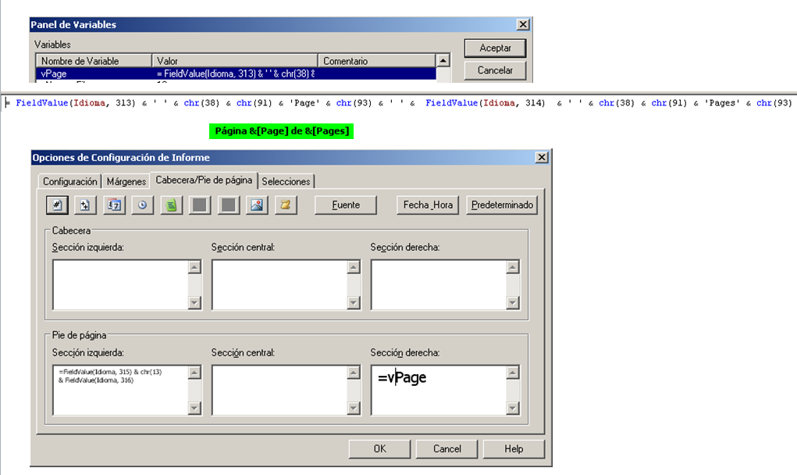This screenshot has height=475, width=797.
Task: Select the Cabecera/Pie de página tab
Action: click(204, 180)
